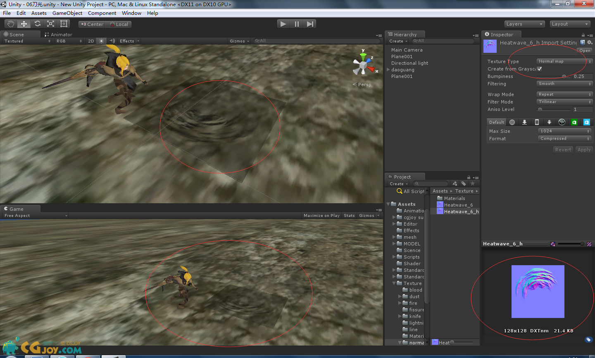Image resolution: width=595 pixels, height=358 pixels.
Task: Open Format Compressed dropdown
Action: pyautogui.click(x=565, y=139)
